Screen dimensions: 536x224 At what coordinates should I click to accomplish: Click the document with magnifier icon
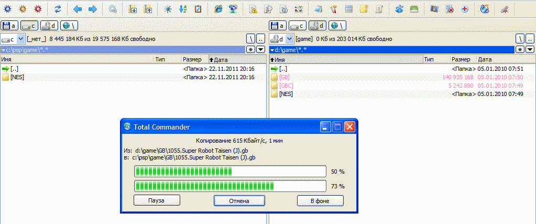point(268,9)
